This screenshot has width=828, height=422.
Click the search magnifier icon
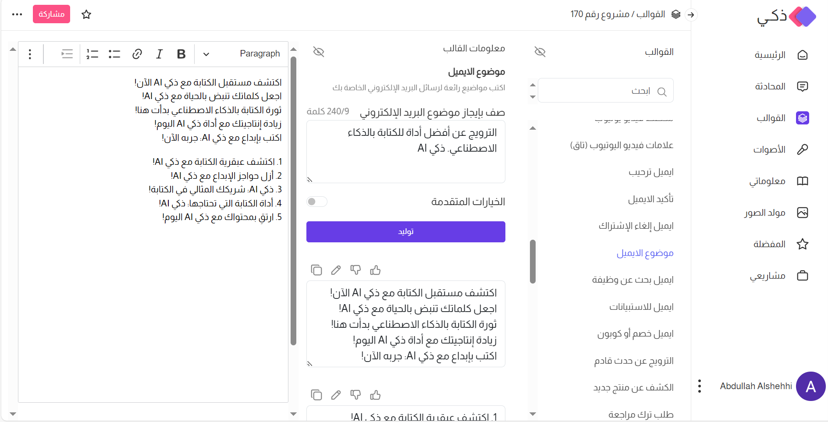point(662,92)
